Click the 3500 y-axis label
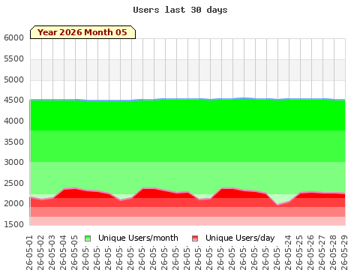Screen dimensions: 360x270 point(13,142)
